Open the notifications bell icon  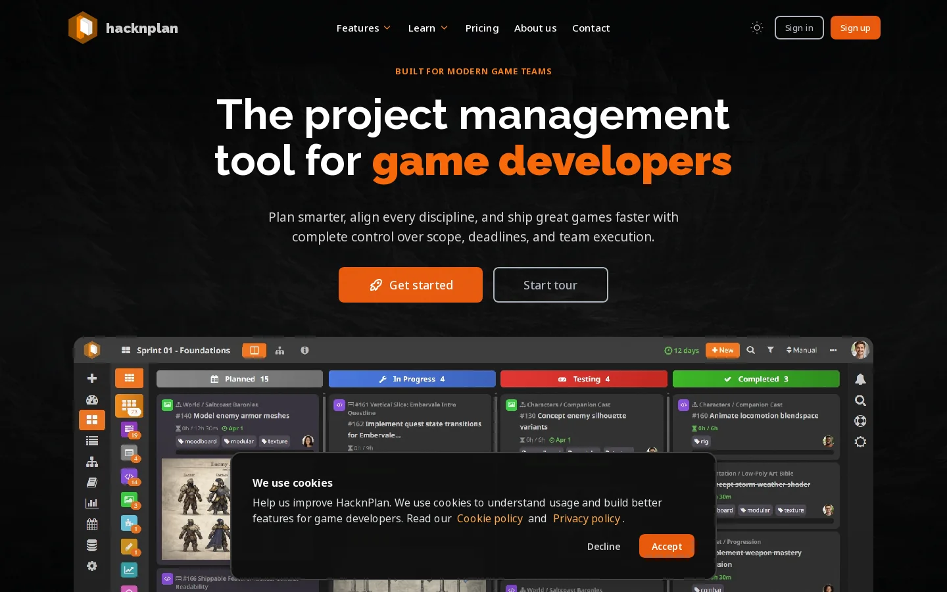pos(860,379)
